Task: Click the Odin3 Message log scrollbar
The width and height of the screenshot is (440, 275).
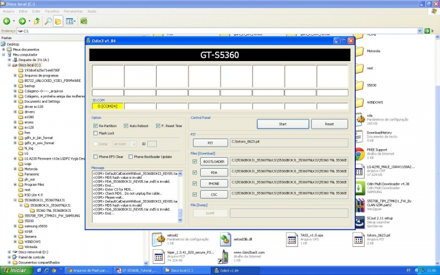Action: pos(180,197)
